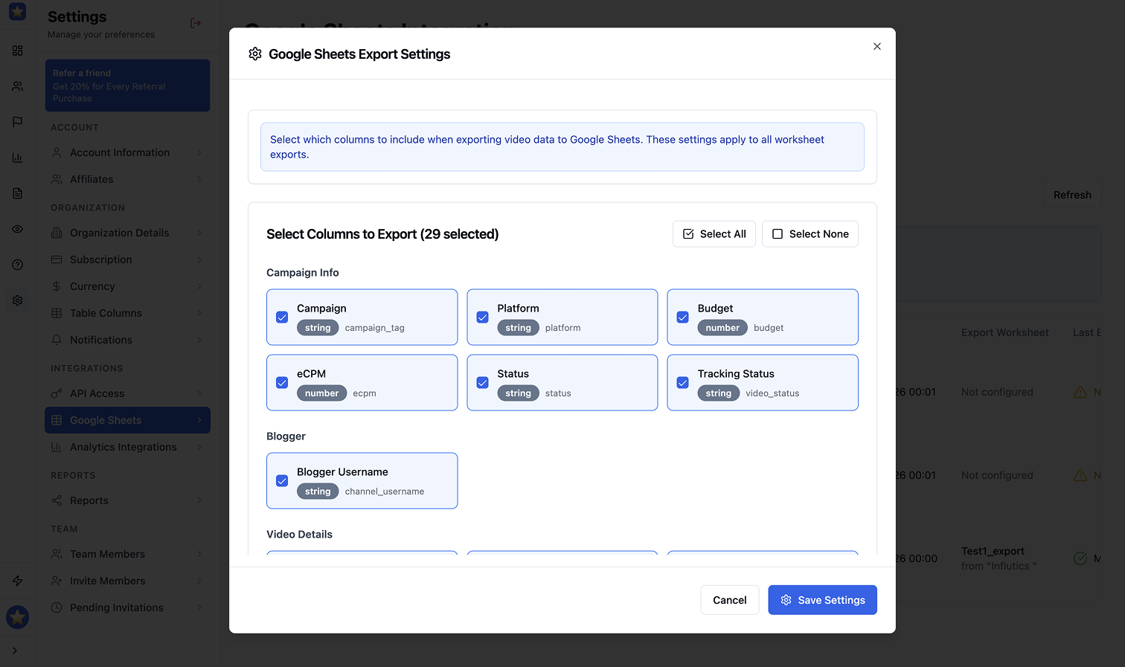Uncheck the eCPM column checkbox
This screenshot has width=1125, height=667.
tap(282, 383)
